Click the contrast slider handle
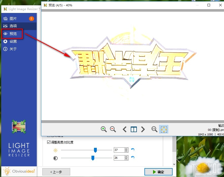This screenshot has height=177, width=224. tap(93, 158)
